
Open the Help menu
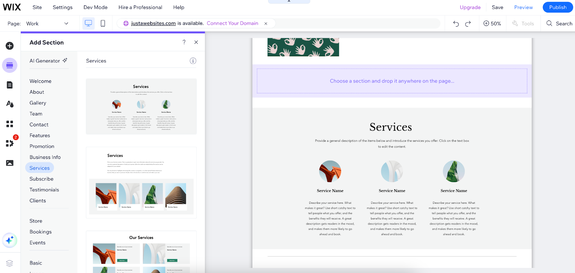(x=179, y=7)
